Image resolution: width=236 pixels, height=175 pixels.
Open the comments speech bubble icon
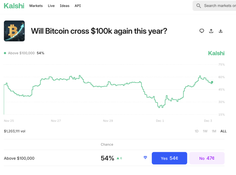click(x=202, y=31)
